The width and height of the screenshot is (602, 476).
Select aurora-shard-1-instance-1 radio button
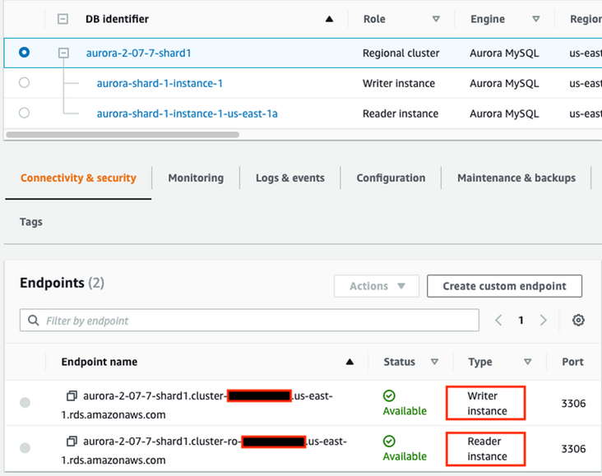[x=24, y=82]
